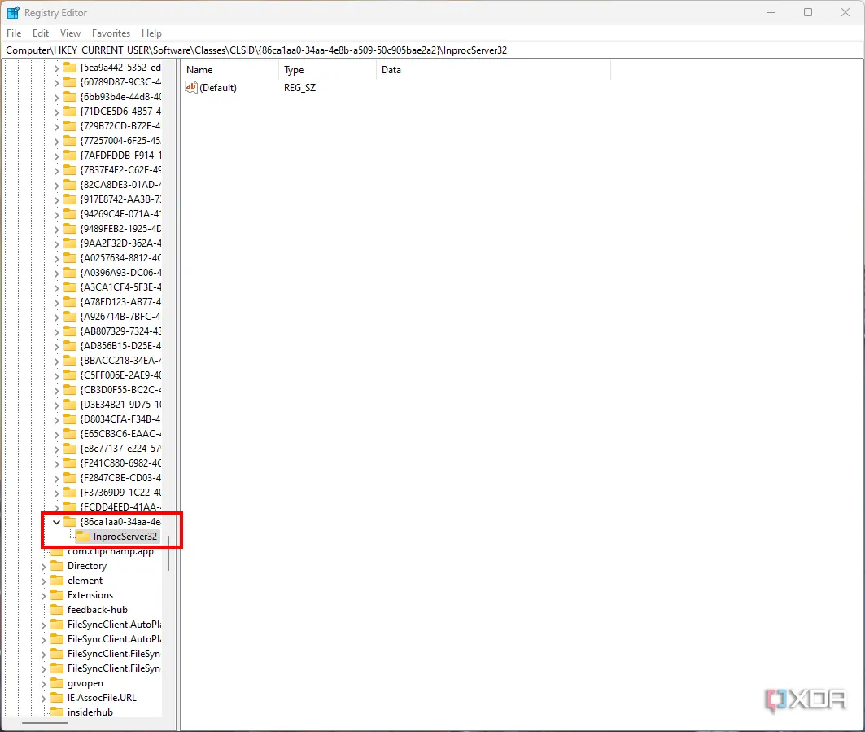865x732 pixels.
Task: Click folder icon of {CB3D0F55-BC2C-4 key
Action: point(70,390)
